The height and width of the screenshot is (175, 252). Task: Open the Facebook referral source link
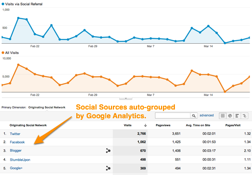(17, 142)
